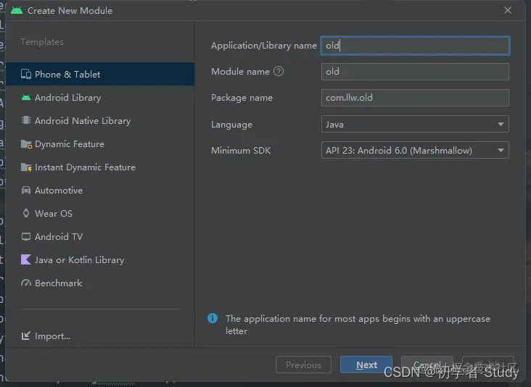This screenshot has width=531, height=387.
Task: Choose Java or Kotlin Library template
Action: [100, 259]
